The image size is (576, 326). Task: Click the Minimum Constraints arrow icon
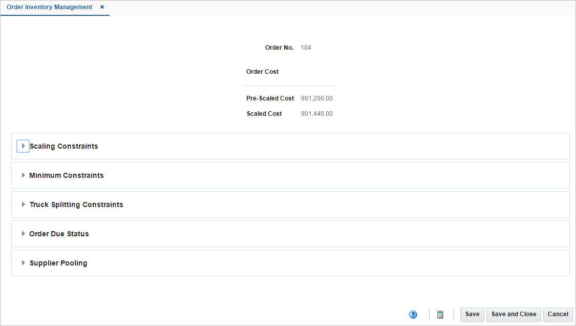(x=23, y=175)
